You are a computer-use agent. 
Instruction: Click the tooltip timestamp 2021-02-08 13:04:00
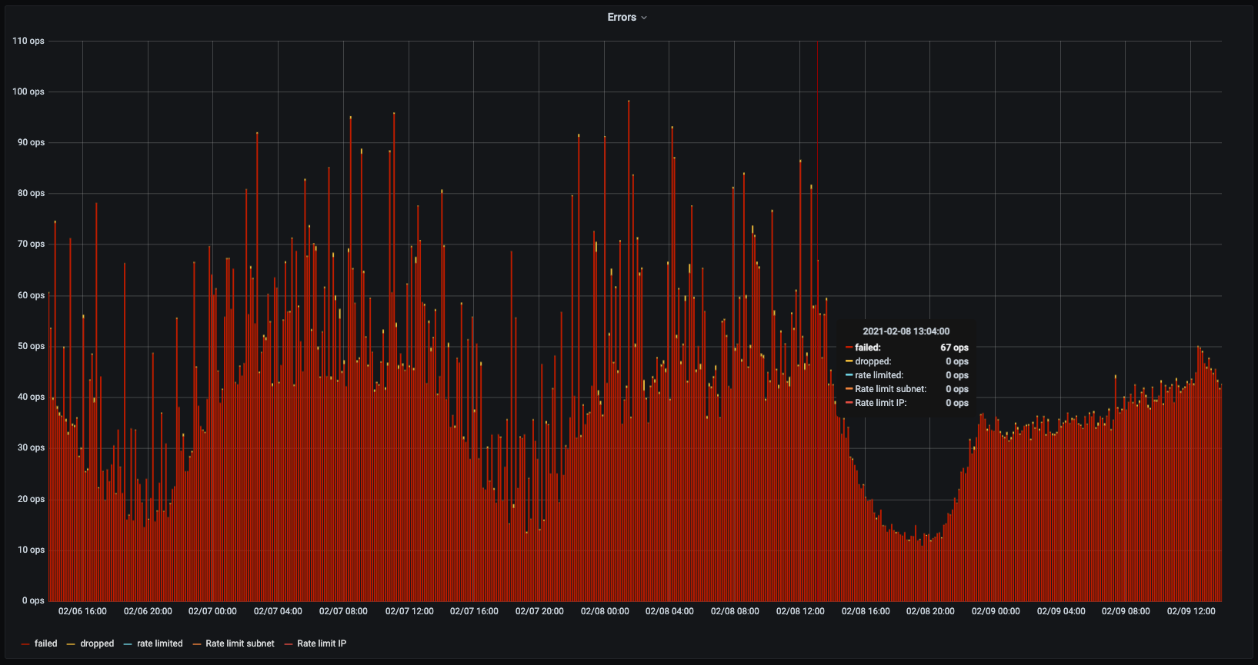pos(906,331)
